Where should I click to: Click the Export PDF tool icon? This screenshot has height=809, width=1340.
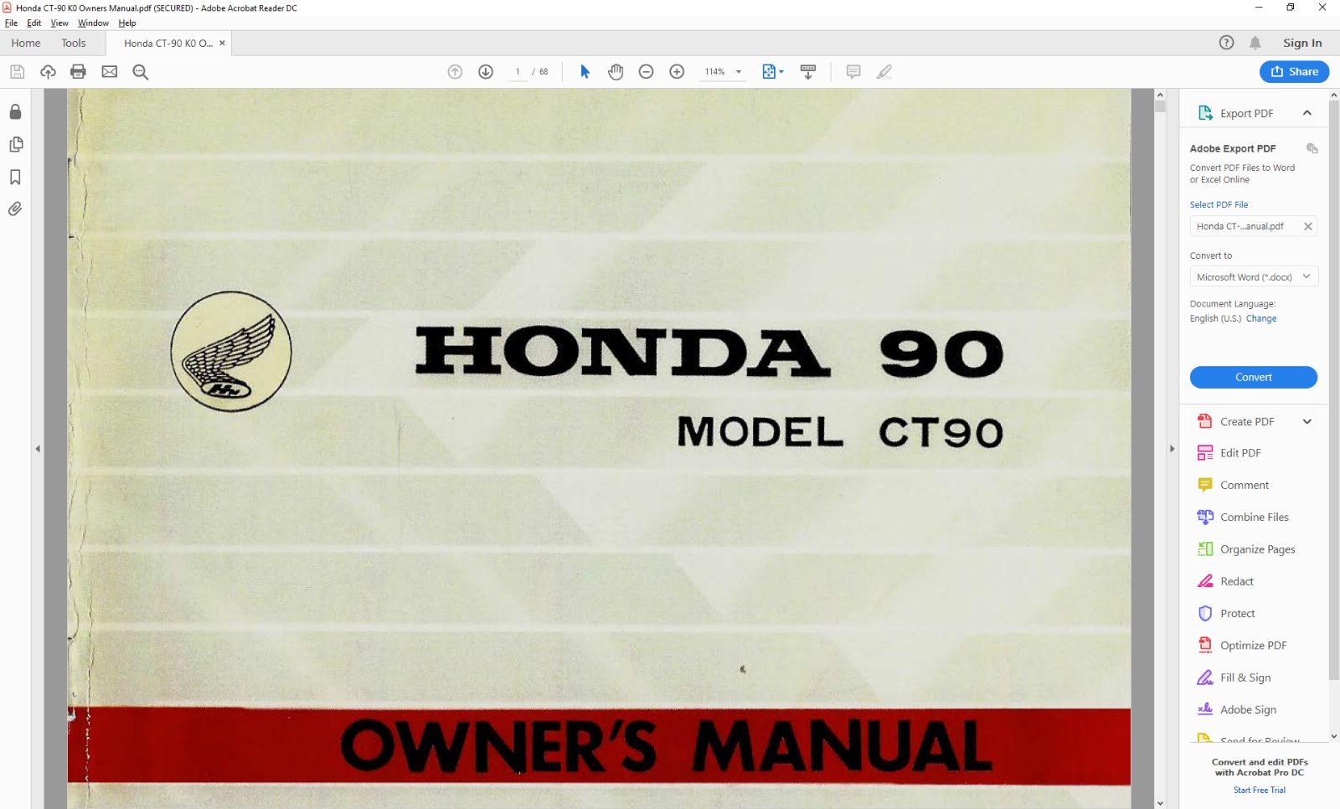coord(1205,113)
